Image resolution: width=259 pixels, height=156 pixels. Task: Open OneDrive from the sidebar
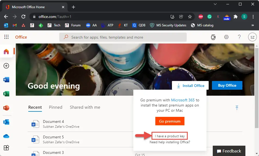pyautogui.click(x=6, y=136)
